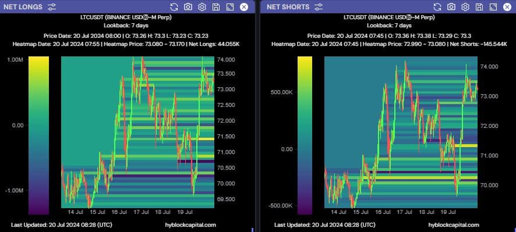Open filter sliders icon in Net Shorts panel
Image resolution: width=516 pixels, height=232 pixels.
click(318, 7)
